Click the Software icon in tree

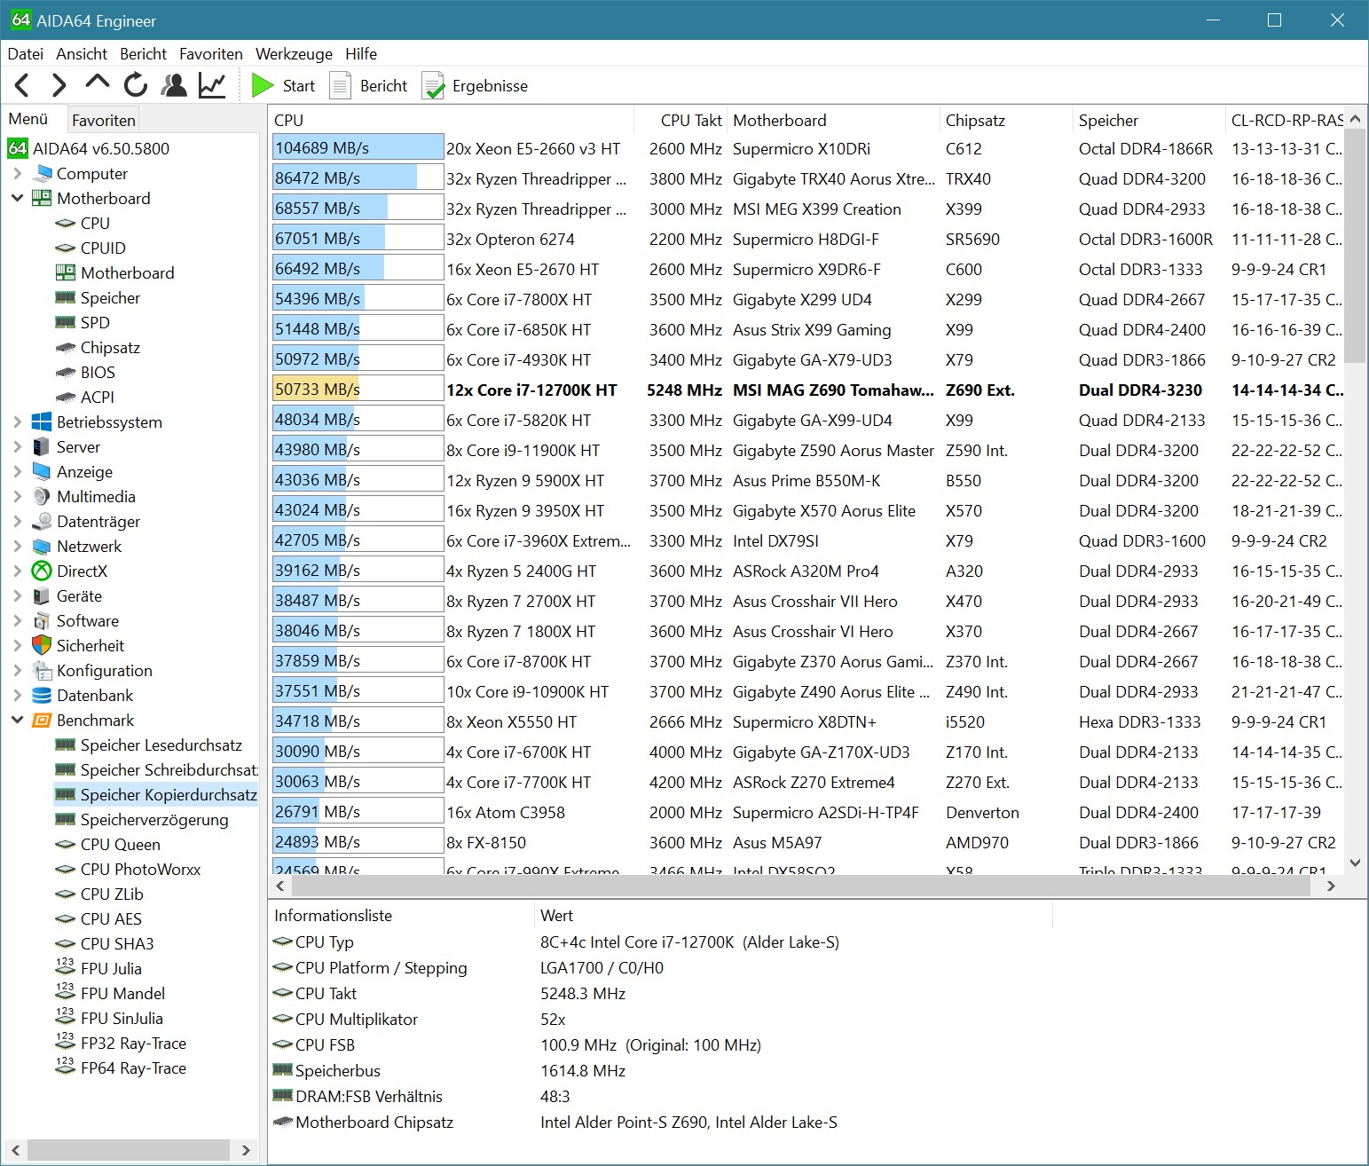tap(42, 620)
